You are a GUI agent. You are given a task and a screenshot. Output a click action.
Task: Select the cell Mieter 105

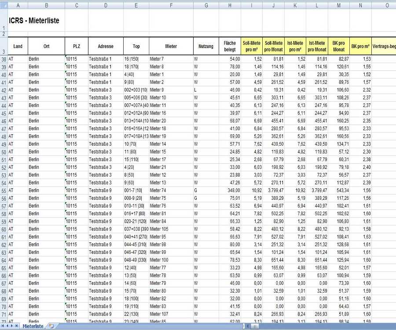[171, 229]
